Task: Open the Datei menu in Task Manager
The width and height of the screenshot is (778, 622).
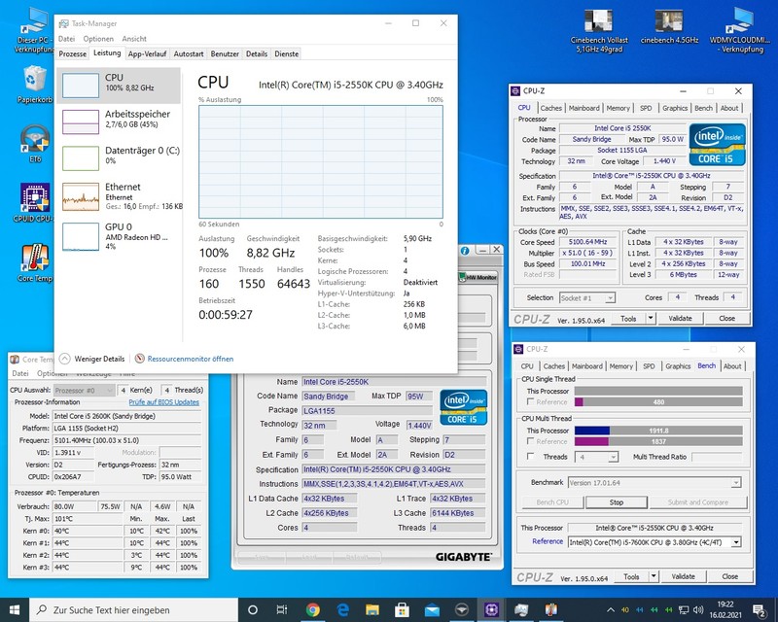Action: coord(66,39)
